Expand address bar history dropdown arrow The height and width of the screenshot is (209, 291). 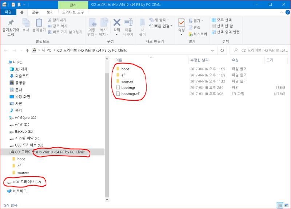coord(212,51)
